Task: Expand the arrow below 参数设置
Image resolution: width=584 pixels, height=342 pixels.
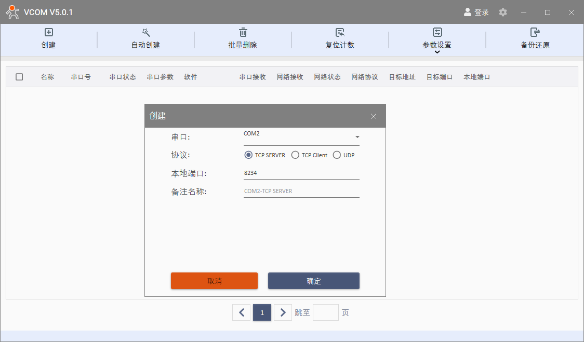Action: [x=437, y=52]
